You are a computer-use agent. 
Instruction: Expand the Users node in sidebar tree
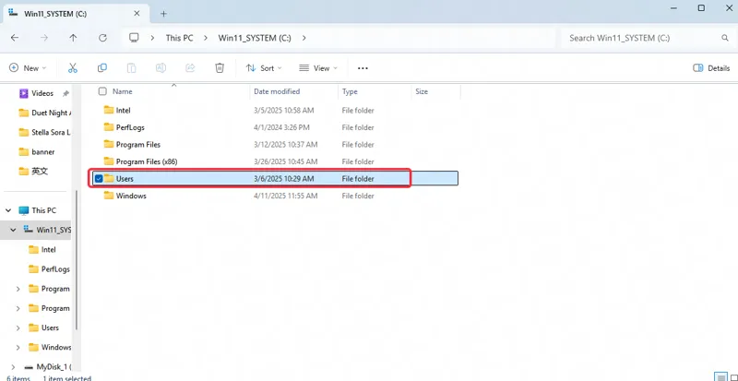(18, 327)
